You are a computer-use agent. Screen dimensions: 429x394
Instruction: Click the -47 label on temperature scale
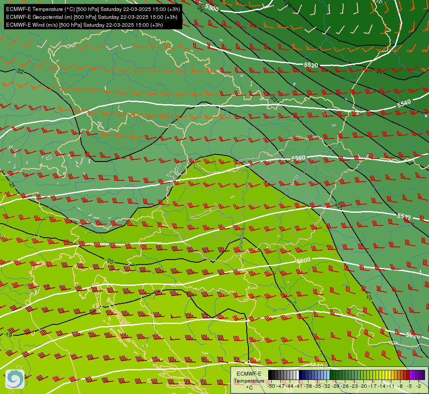281,386
